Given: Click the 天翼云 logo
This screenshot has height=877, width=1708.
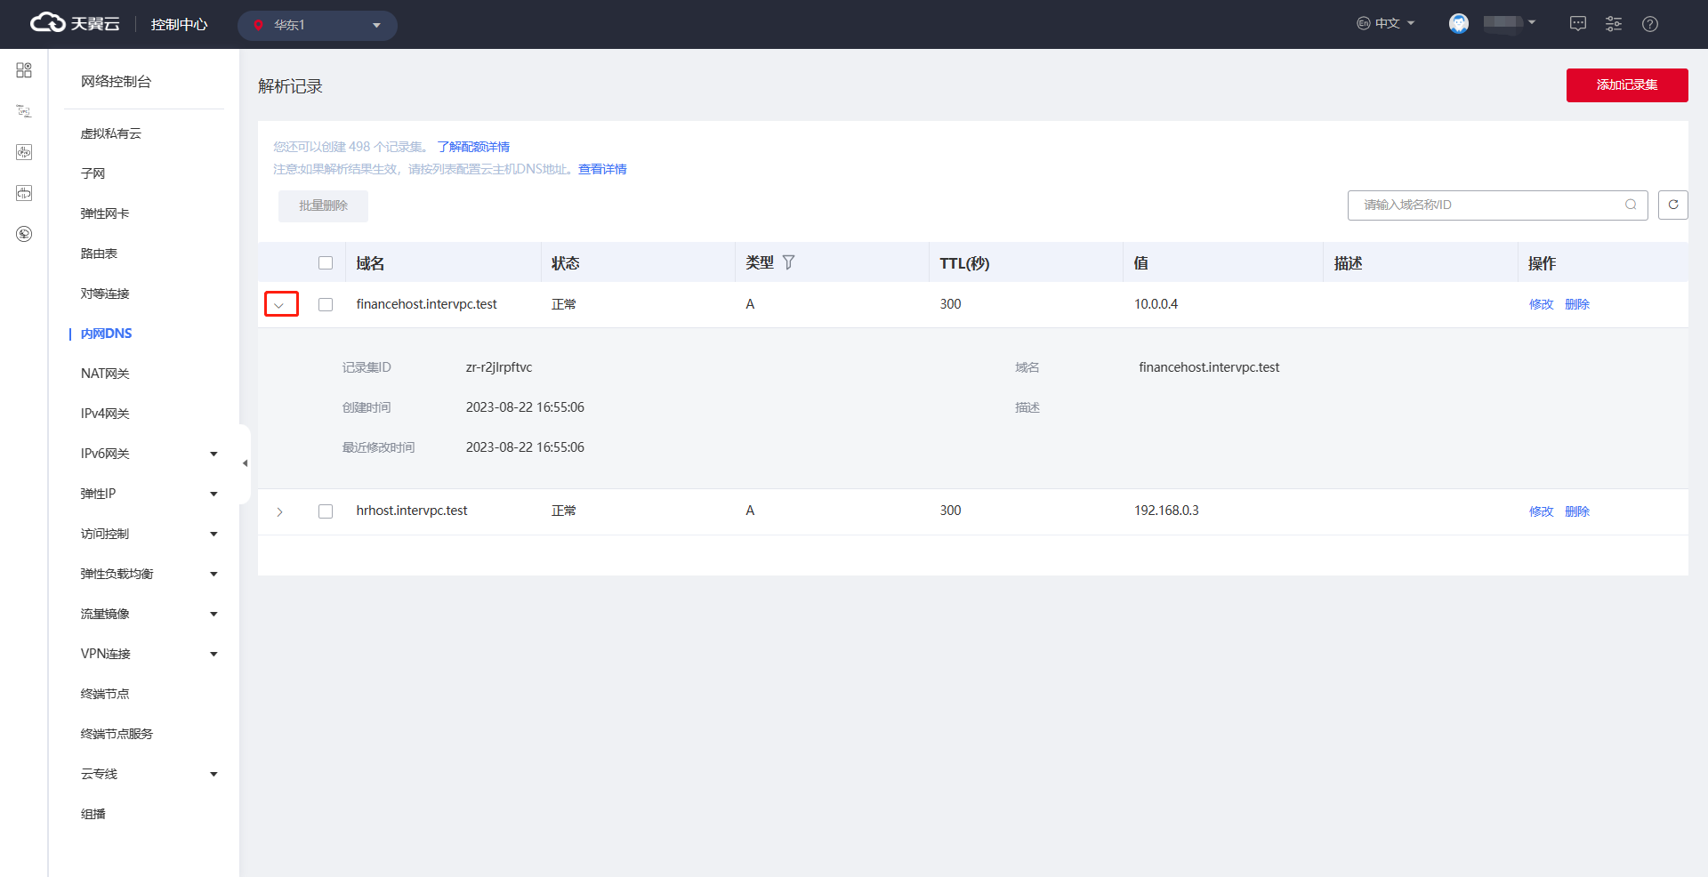Looking at the screenshot, I should pos(75,24).
